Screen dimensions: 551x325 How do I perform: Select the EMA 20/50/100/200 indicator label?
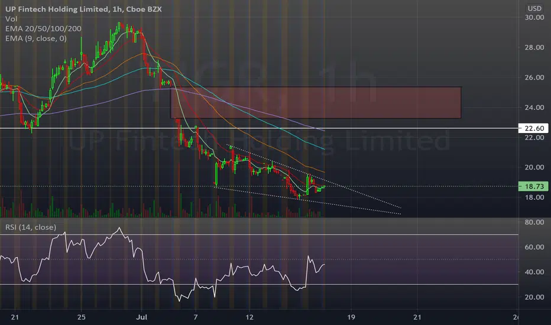43,29
